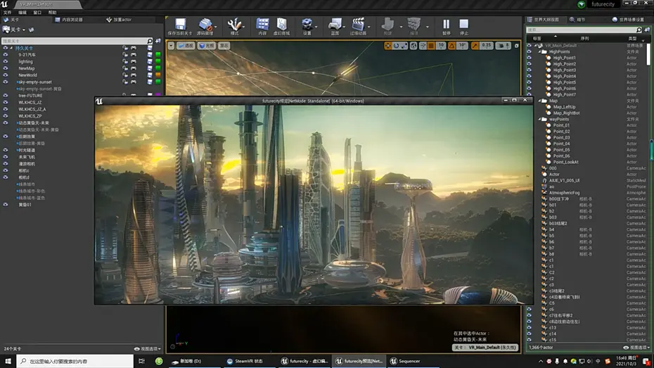Select the scale gizmo tool in the viewport
The width and height of the screenshot is (654, 368).
click(x=404, y=46)
